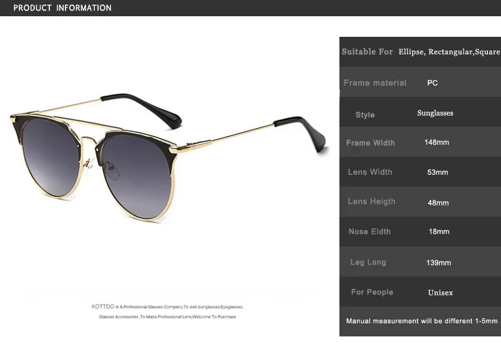Select the Style row label
The width and height of the screenshot is (501, 362).
(x=365, y=115)
